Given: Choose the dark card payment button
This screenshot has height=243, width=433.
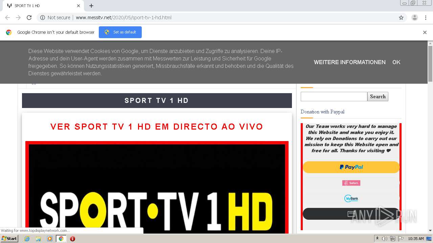Looking at the screenshot, I should pos(351,214).
